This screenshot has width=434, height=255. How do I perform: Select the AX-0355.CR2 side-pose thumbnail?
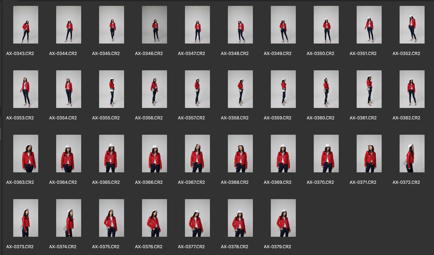pos(111,89)
